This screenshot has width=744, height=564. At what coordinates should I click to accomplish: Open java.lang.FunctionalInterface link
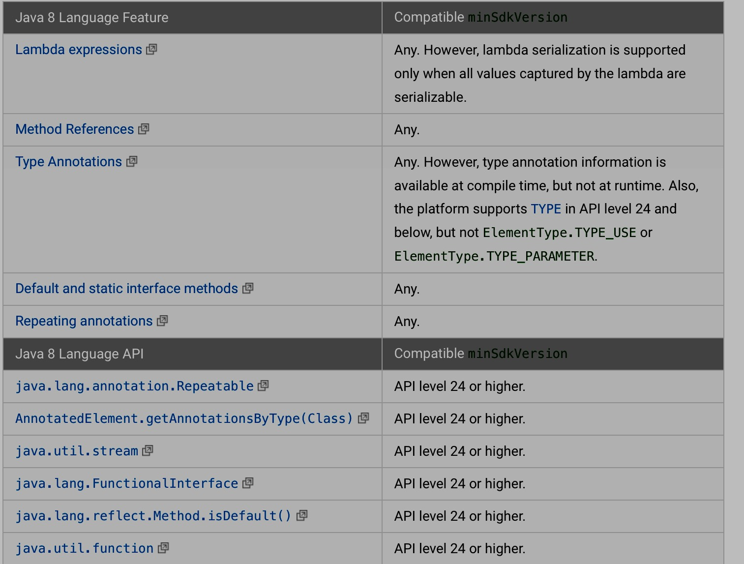127,483
